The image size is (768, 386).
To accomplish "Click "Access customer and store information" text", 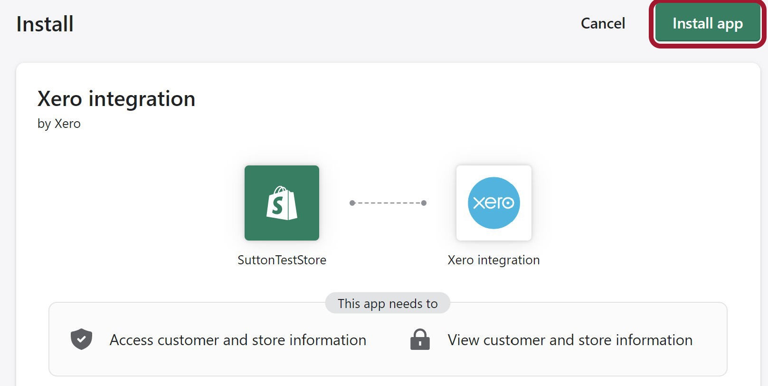I will pyautogui.click(x=238, y=340).
